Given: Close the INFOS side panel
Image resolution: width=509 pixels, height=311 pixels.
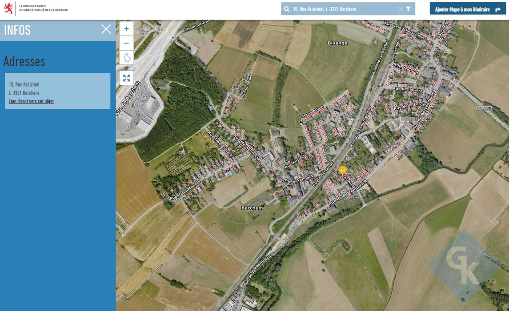Looking at the screenshot, I should [106, 29].
